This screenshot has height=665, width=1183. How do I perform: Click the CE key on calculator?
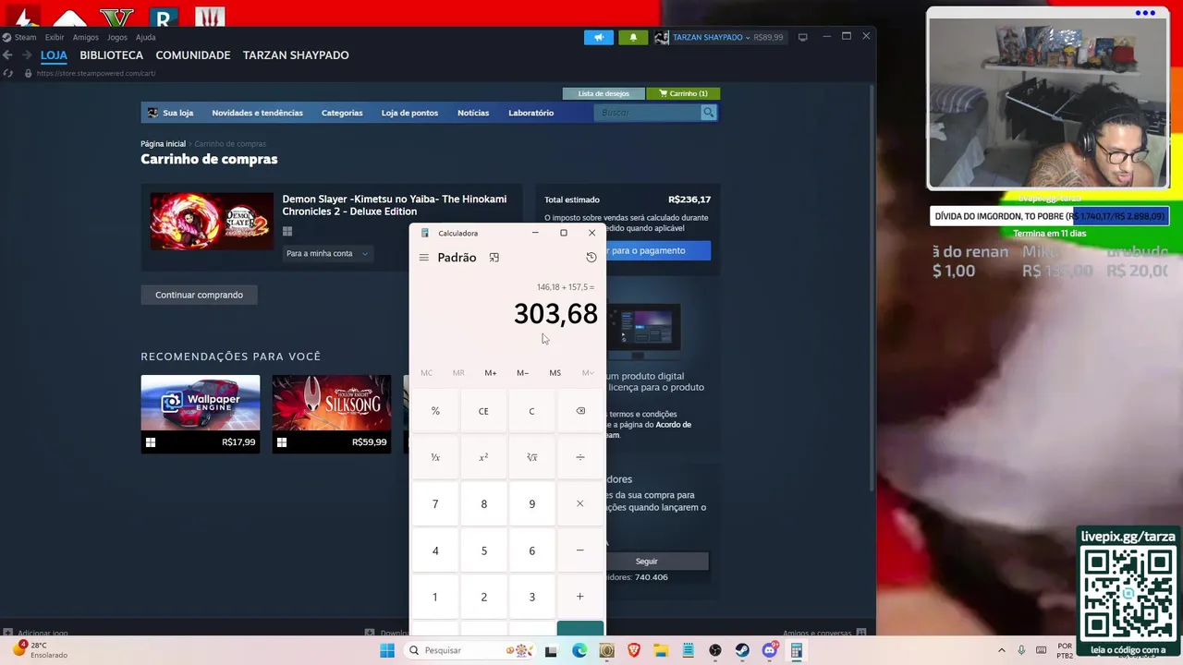[x=483, y=411]
